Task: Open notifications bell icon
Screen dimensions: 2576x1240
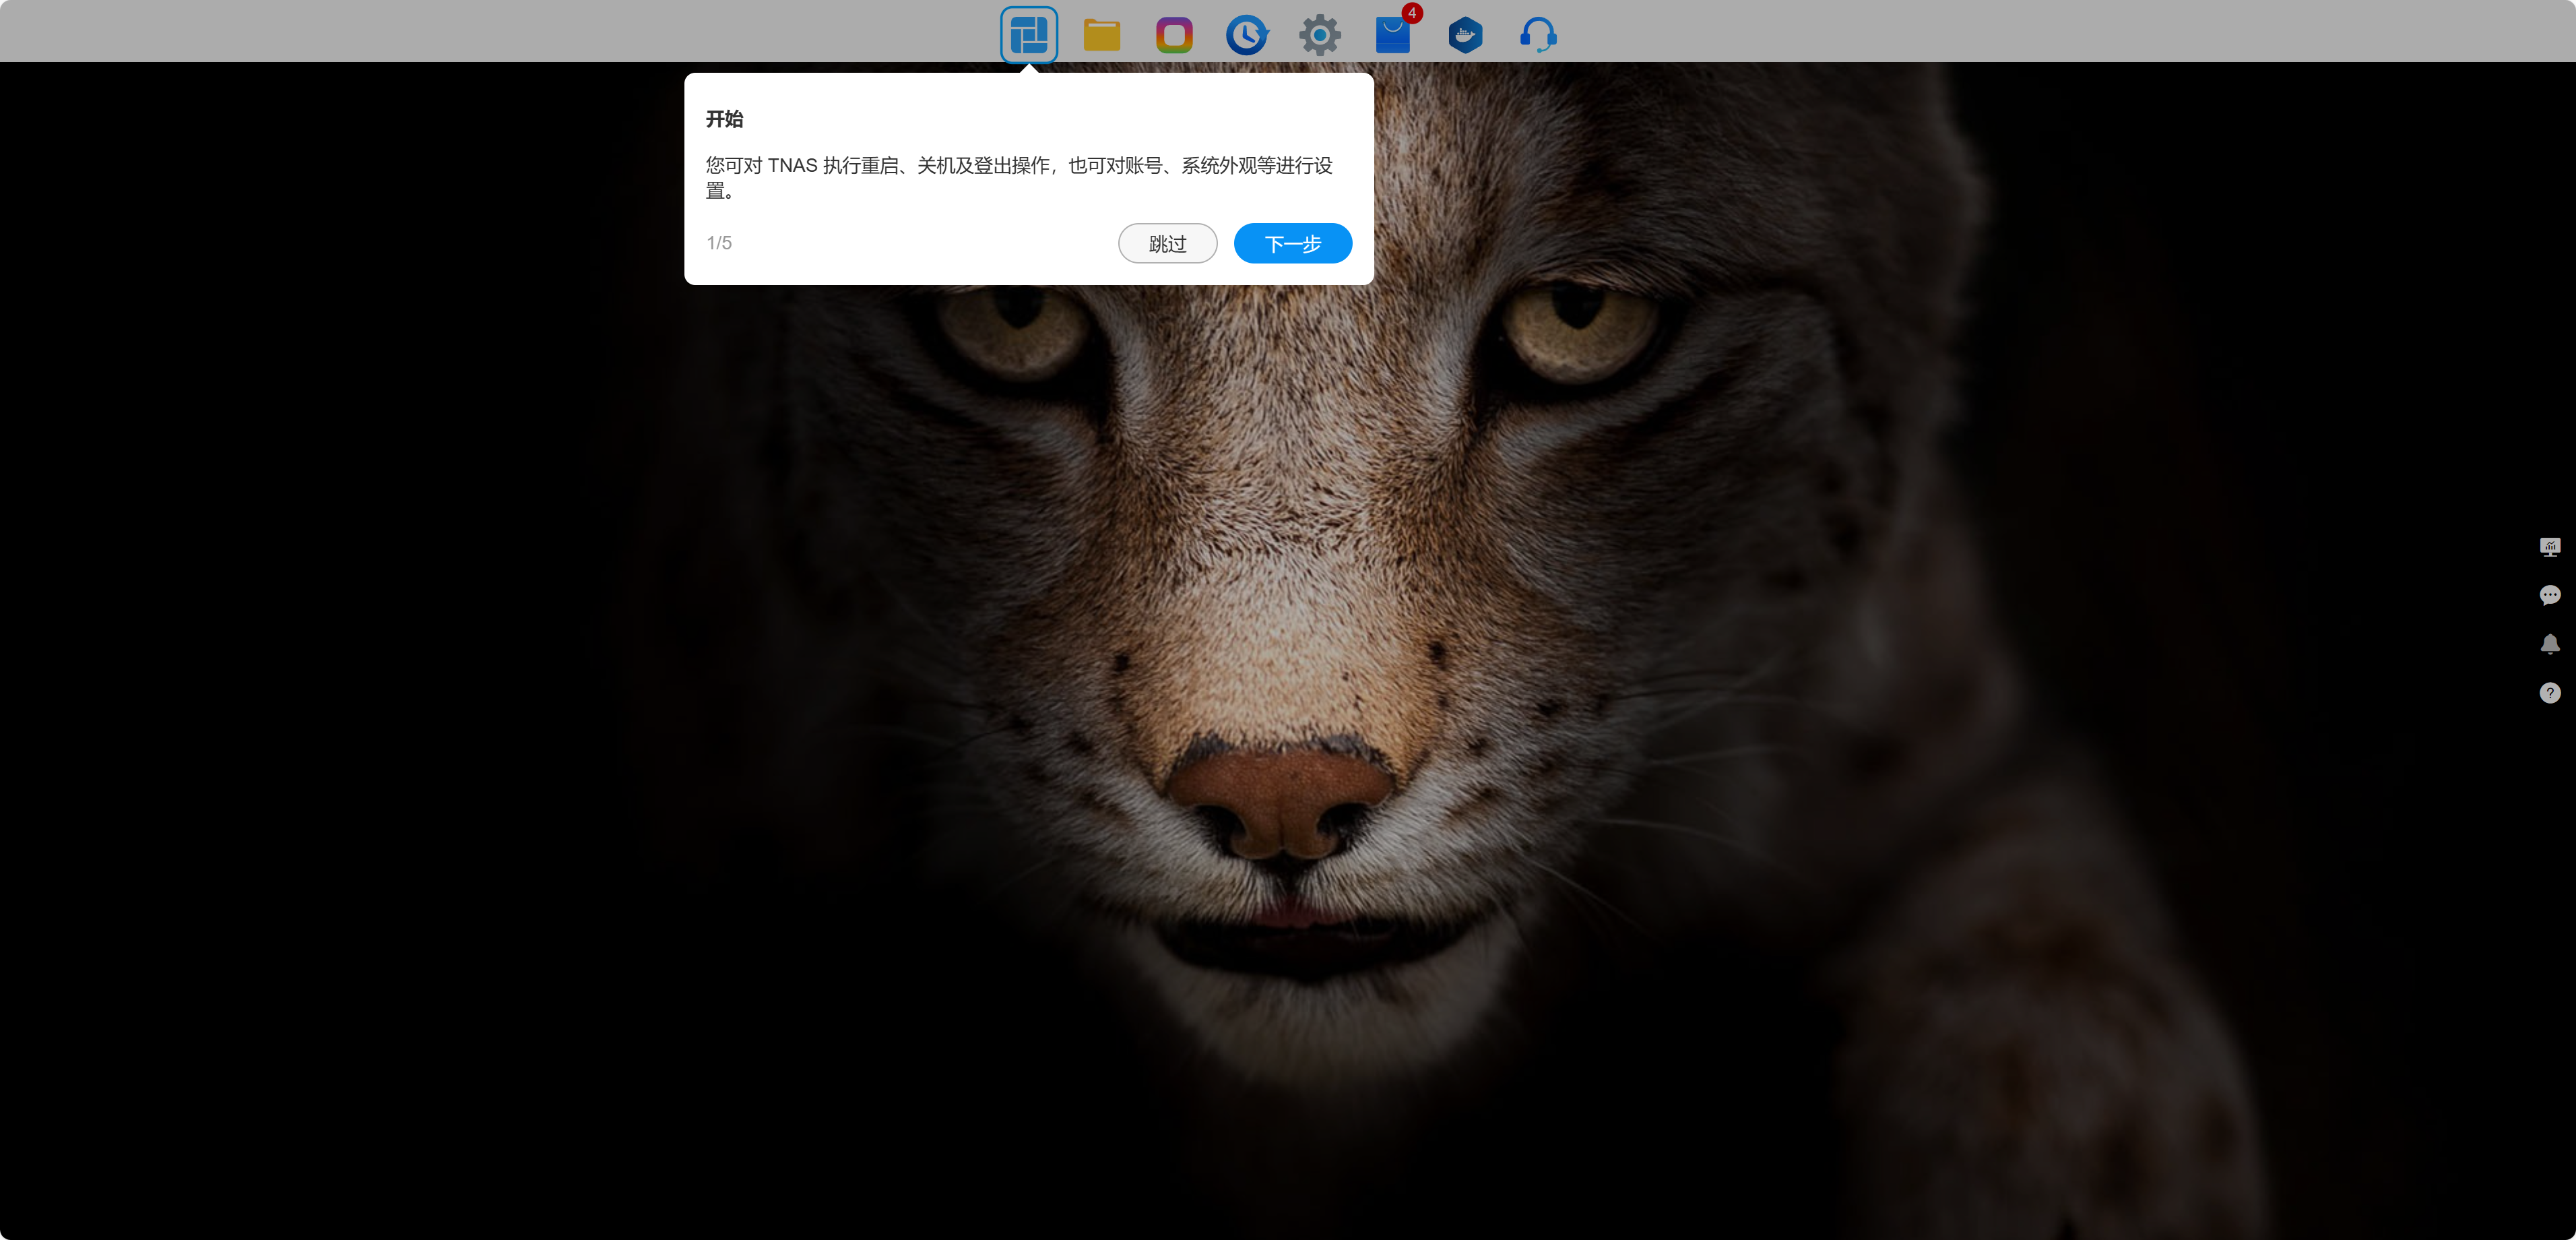Action: coord(2550,644)
